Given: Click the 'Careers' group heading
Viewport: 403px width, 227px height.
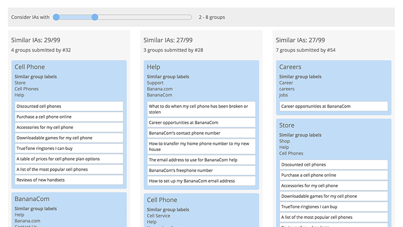Looking at the screenshot, I should click(x=290, y=67).
